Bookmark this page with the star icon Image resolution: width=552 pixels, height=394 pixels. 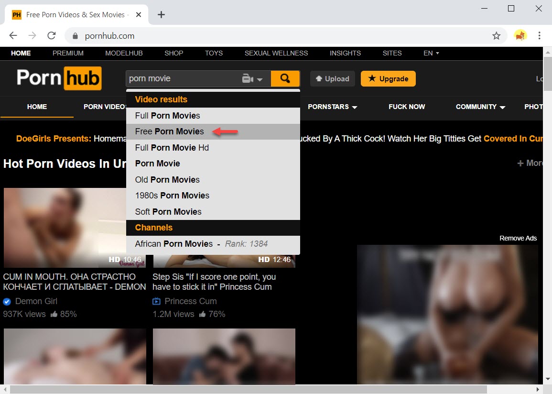(496, 36)
